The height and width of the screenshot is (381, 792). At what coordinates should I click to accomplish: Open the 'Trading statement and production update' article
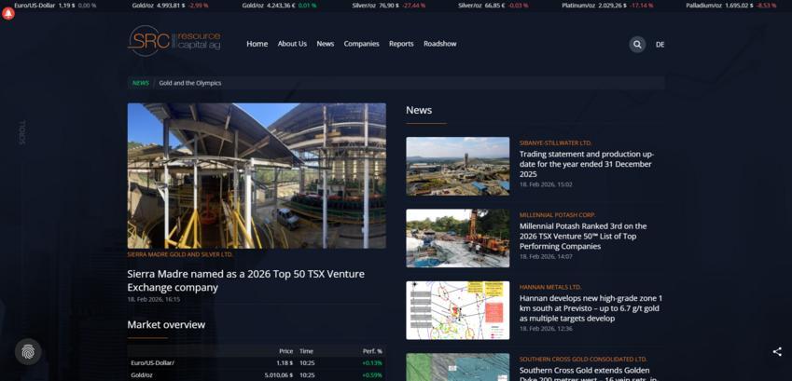pos(587,164)
